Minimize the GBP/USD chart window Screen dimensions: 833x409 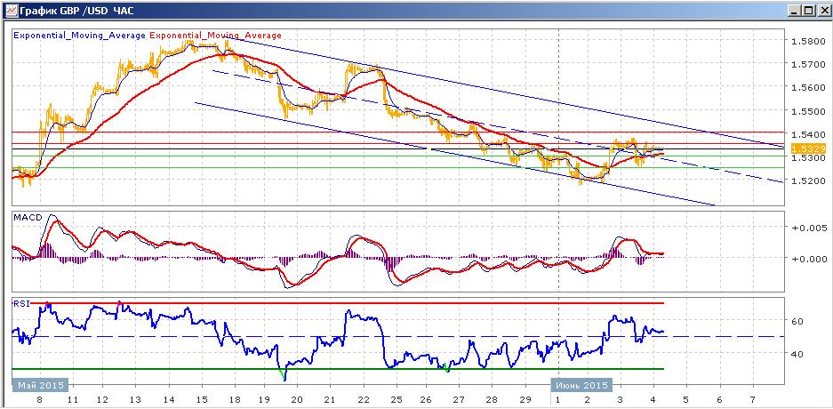click(x=796, y=10)
